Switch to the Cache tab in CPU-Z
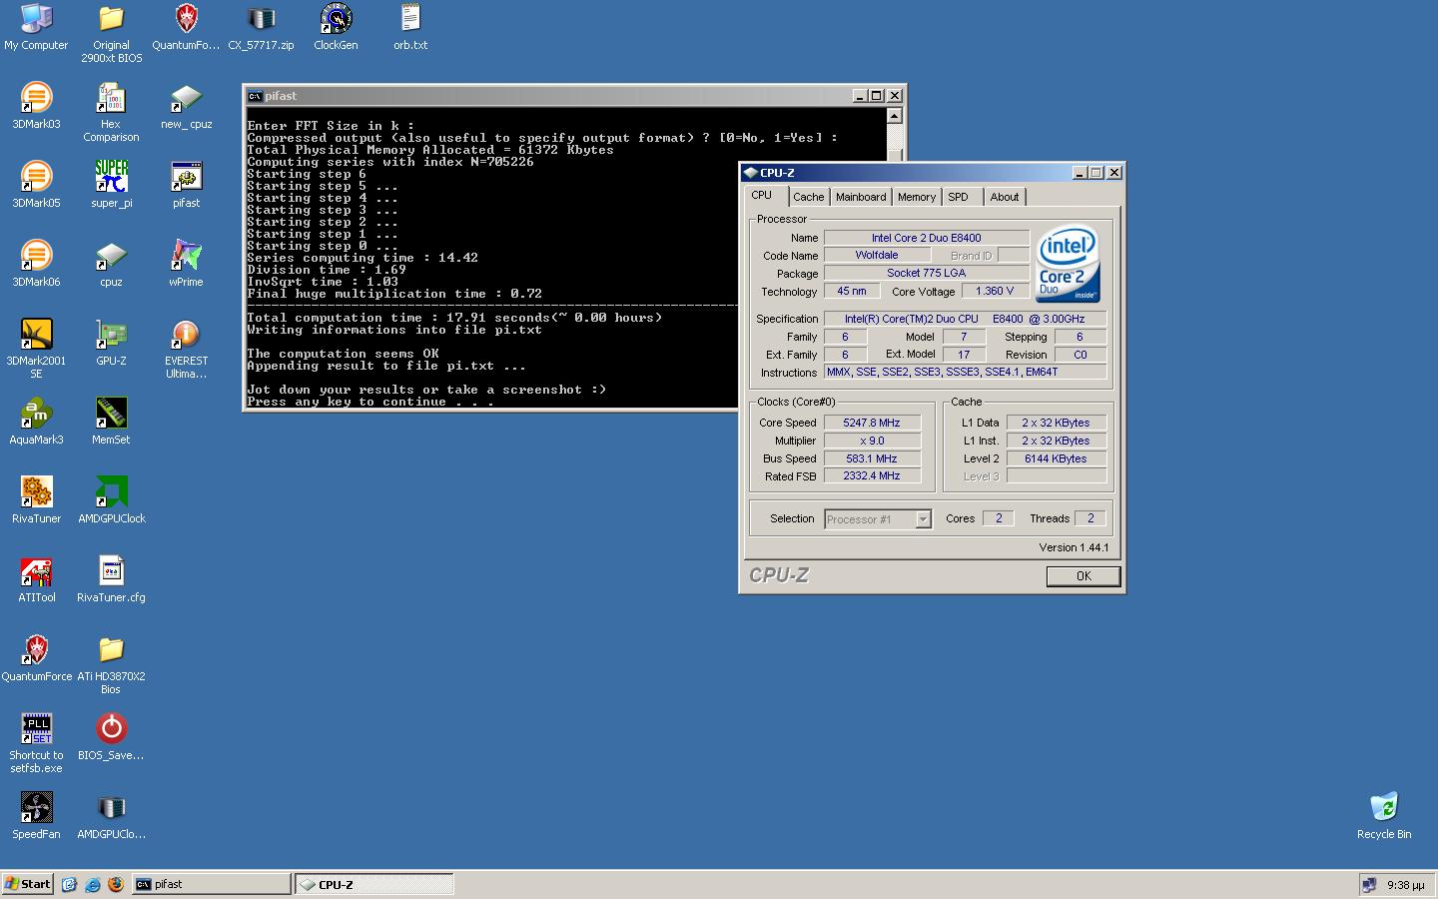This screenshot has height=899, width=1438. pyautogui.click(x=809, y=197)
